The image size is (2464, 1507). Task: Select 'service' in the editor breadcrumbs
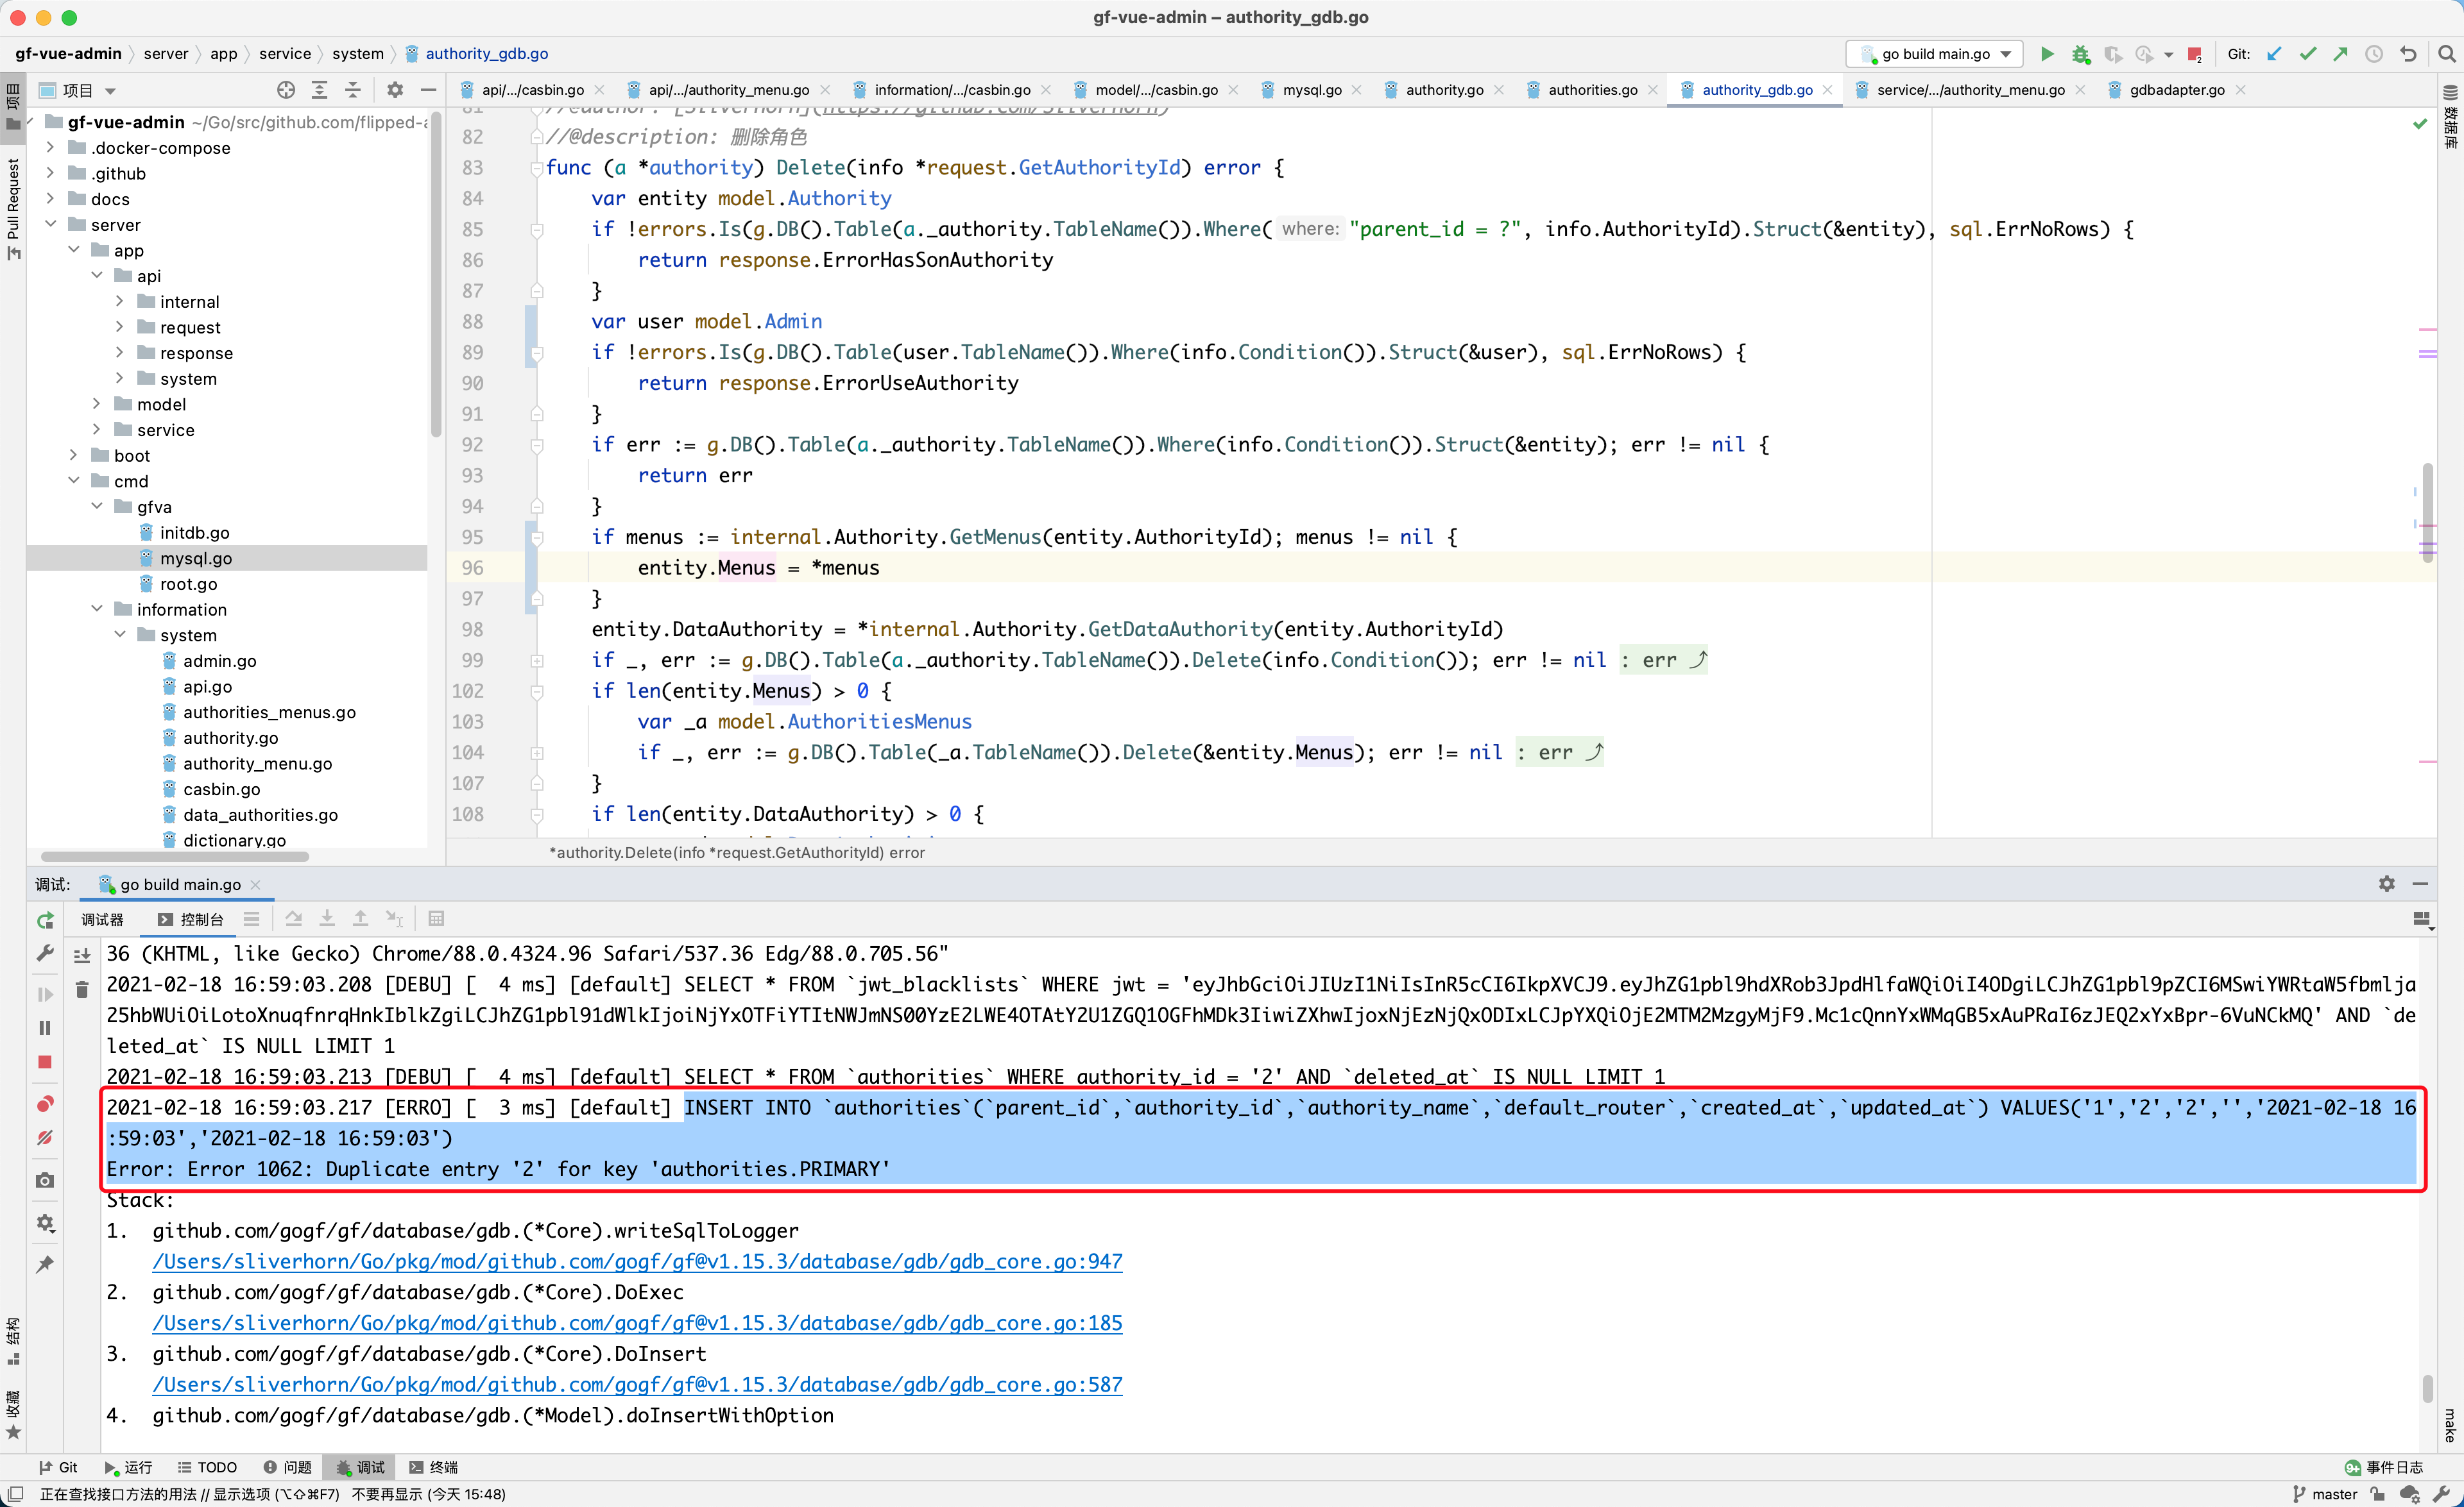coord(285,53)
